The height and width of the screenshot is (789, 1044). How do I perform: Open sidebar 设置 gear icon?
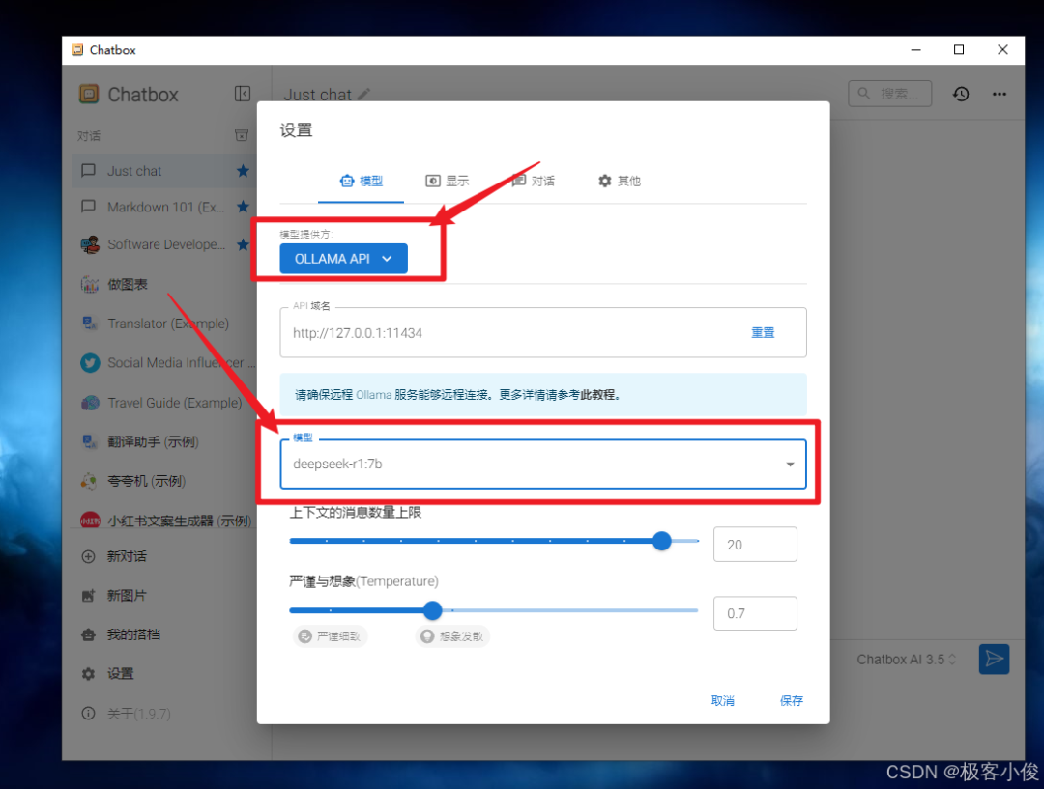88,674
